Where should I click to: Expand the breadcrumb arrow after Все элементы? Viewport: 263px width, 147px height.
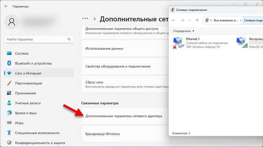pyautogui.click(x=241, y=20)
